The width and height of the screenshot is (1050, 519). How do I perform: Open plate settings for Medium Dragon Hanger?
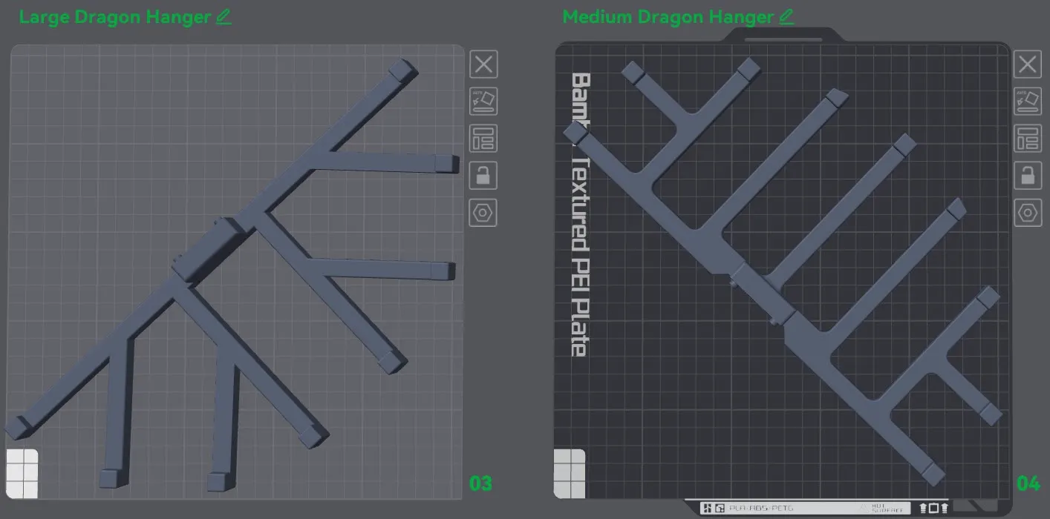point(1028,214)
